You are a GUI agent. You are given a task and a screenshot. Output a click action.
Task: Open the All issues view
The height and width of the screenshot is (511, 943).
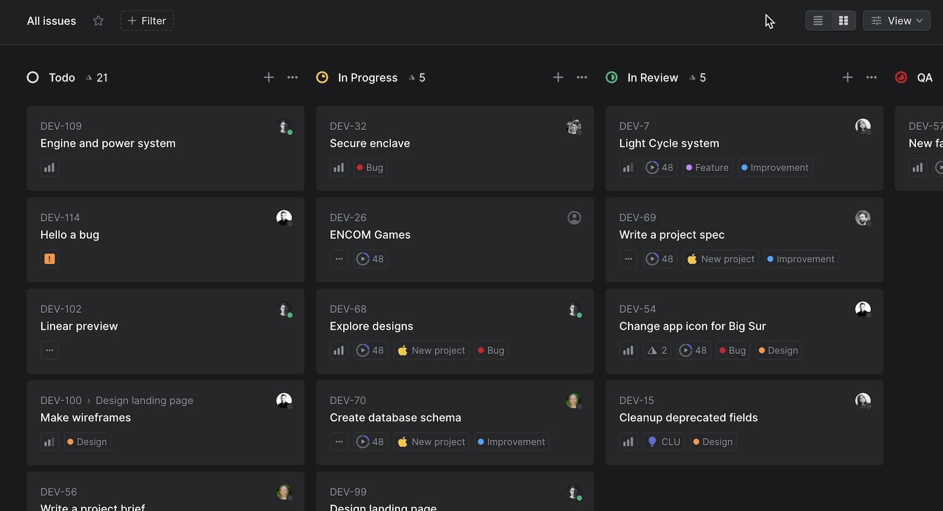(51, 21)
